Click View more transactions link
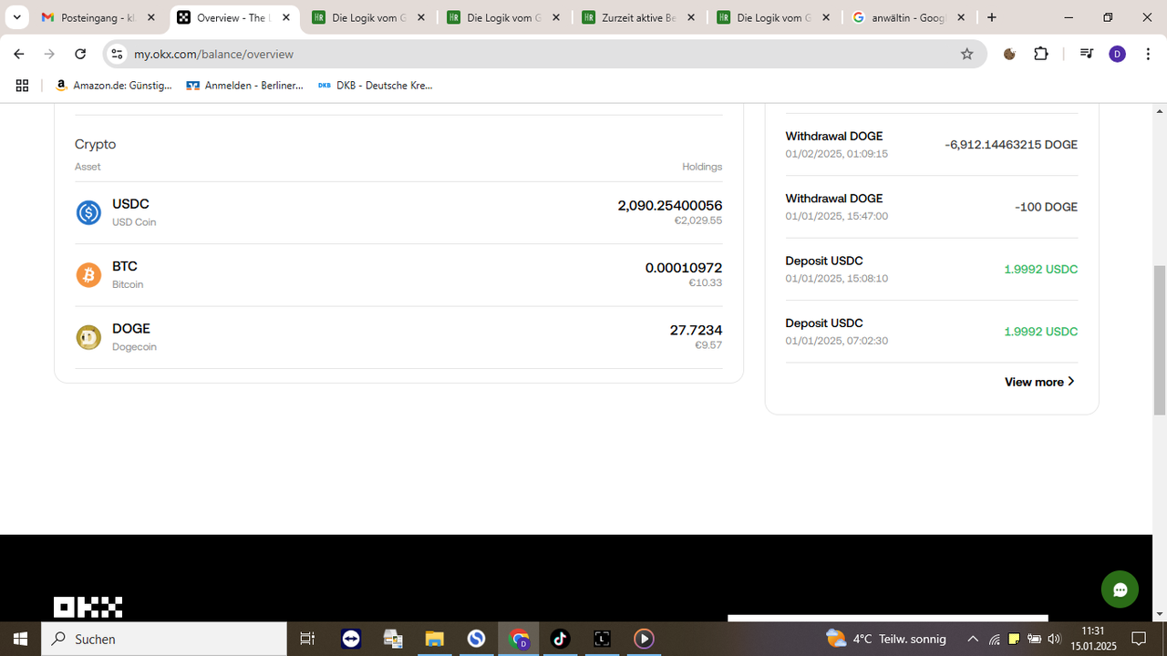 [x=1040, y=382]
